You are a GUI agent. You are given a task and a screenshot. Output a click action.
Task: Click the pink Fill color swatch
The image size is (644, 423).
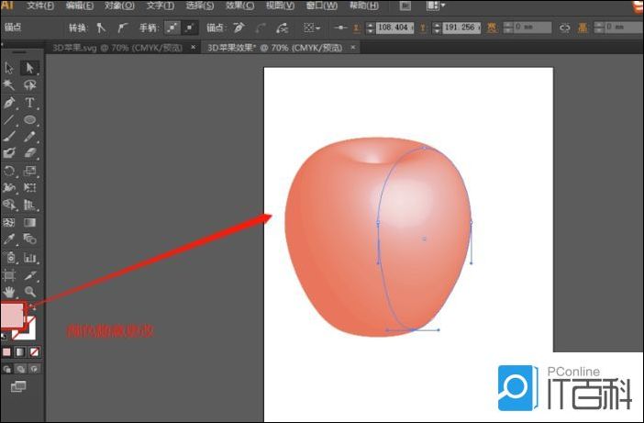tap(13, 317)
